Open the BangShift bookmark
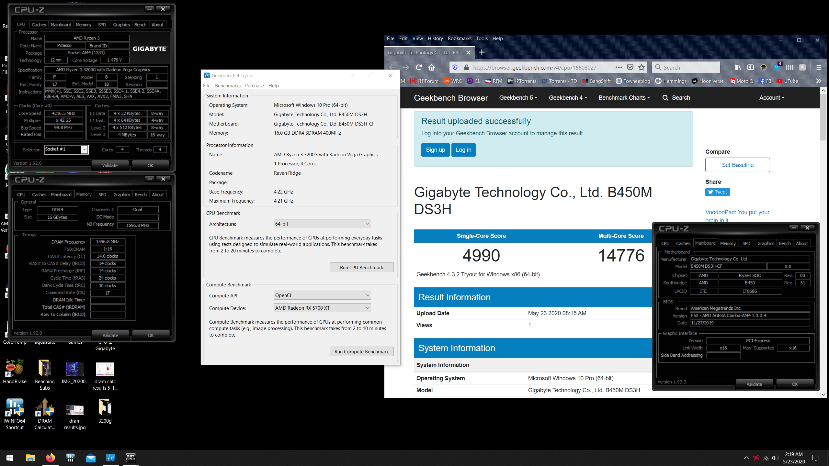This screenshot has height=466, width=829. tap(596, 81)
